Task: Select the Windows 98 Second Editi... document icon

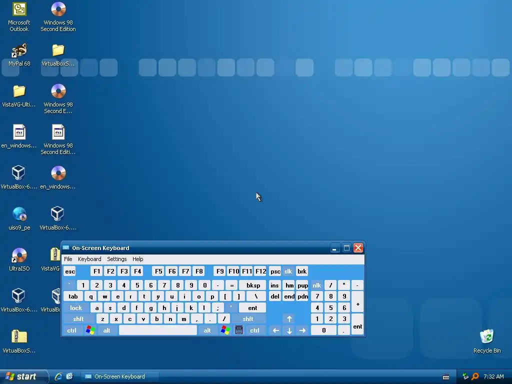Action: coord(58,140)
